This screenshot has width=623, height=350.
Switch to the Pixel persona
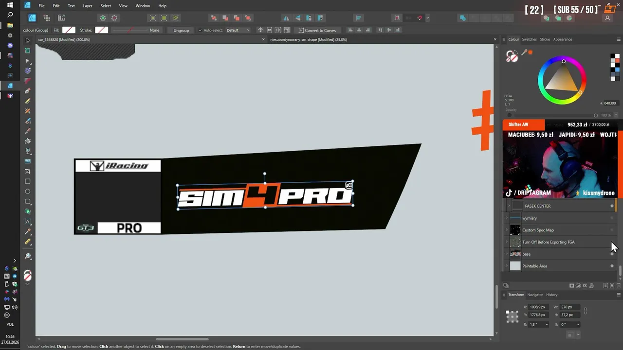[x=47, y=18]
